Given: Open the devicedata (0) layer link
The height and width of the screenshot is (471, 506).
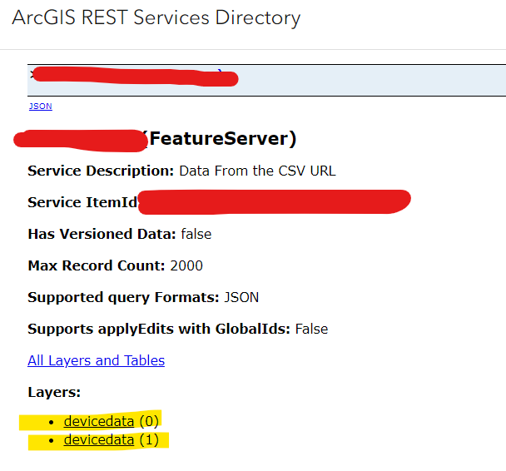Looking at the screenshot, I should click(x=98, y=420).
